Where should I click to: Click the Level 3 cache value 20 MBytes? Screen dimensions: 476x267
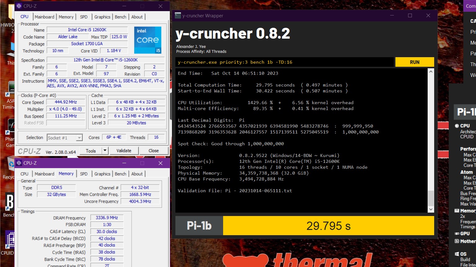pos(136,123)
